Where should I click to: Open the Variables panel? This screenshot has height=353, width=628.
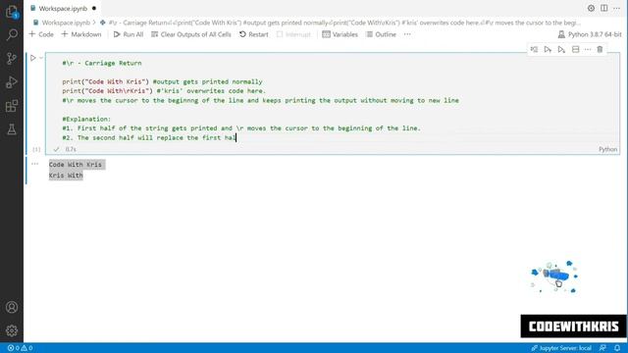[x=340, y=34]
